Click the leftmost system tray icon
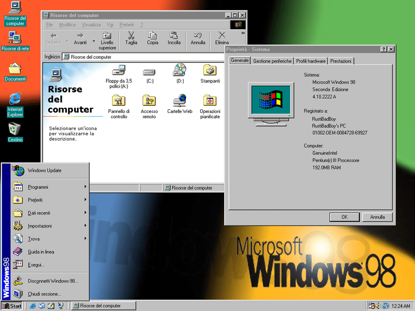The width and height of the screenshot is (415, 311). tap(371, 306)
